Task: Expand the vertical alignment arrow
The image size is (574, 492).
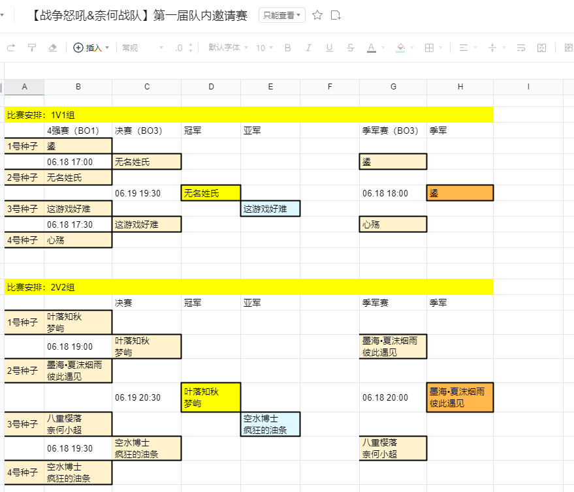Action: pyautogui.click(x=504, y=48)
